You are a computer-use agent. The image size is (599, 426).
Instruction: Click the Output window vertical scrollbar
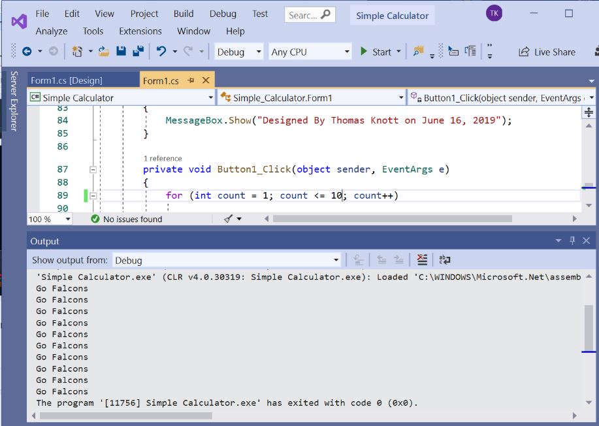click(x=589, y=327)
